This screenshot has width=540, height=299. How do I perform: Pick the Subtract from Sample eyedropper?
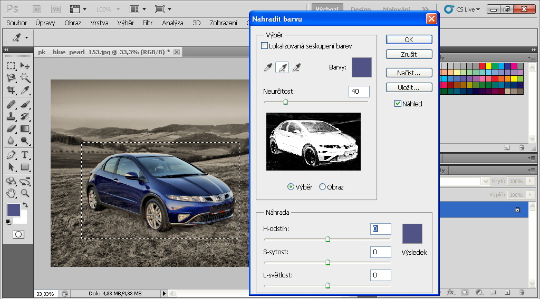click(297, 67)
